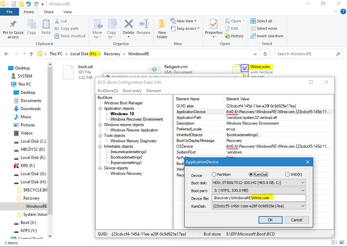
Task: Click the Pin to Quick access icon
Action: coord(13,25)
